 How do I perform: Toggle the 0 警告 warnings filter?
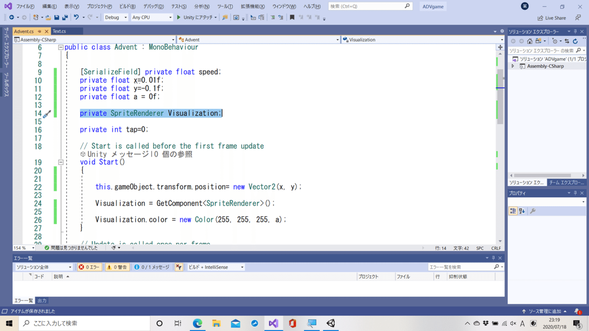pos(117,267)
